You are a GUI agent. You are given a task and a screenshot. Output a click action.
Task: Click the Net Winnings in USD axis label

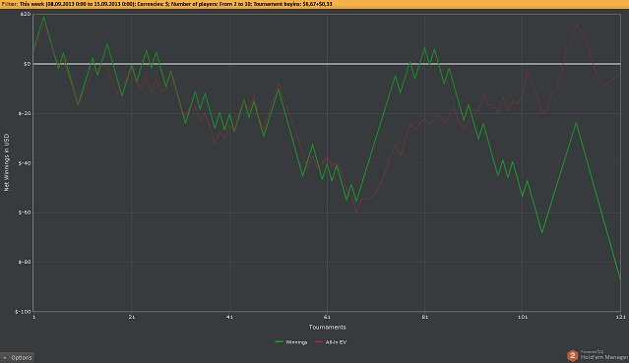(x=7, y=162)
